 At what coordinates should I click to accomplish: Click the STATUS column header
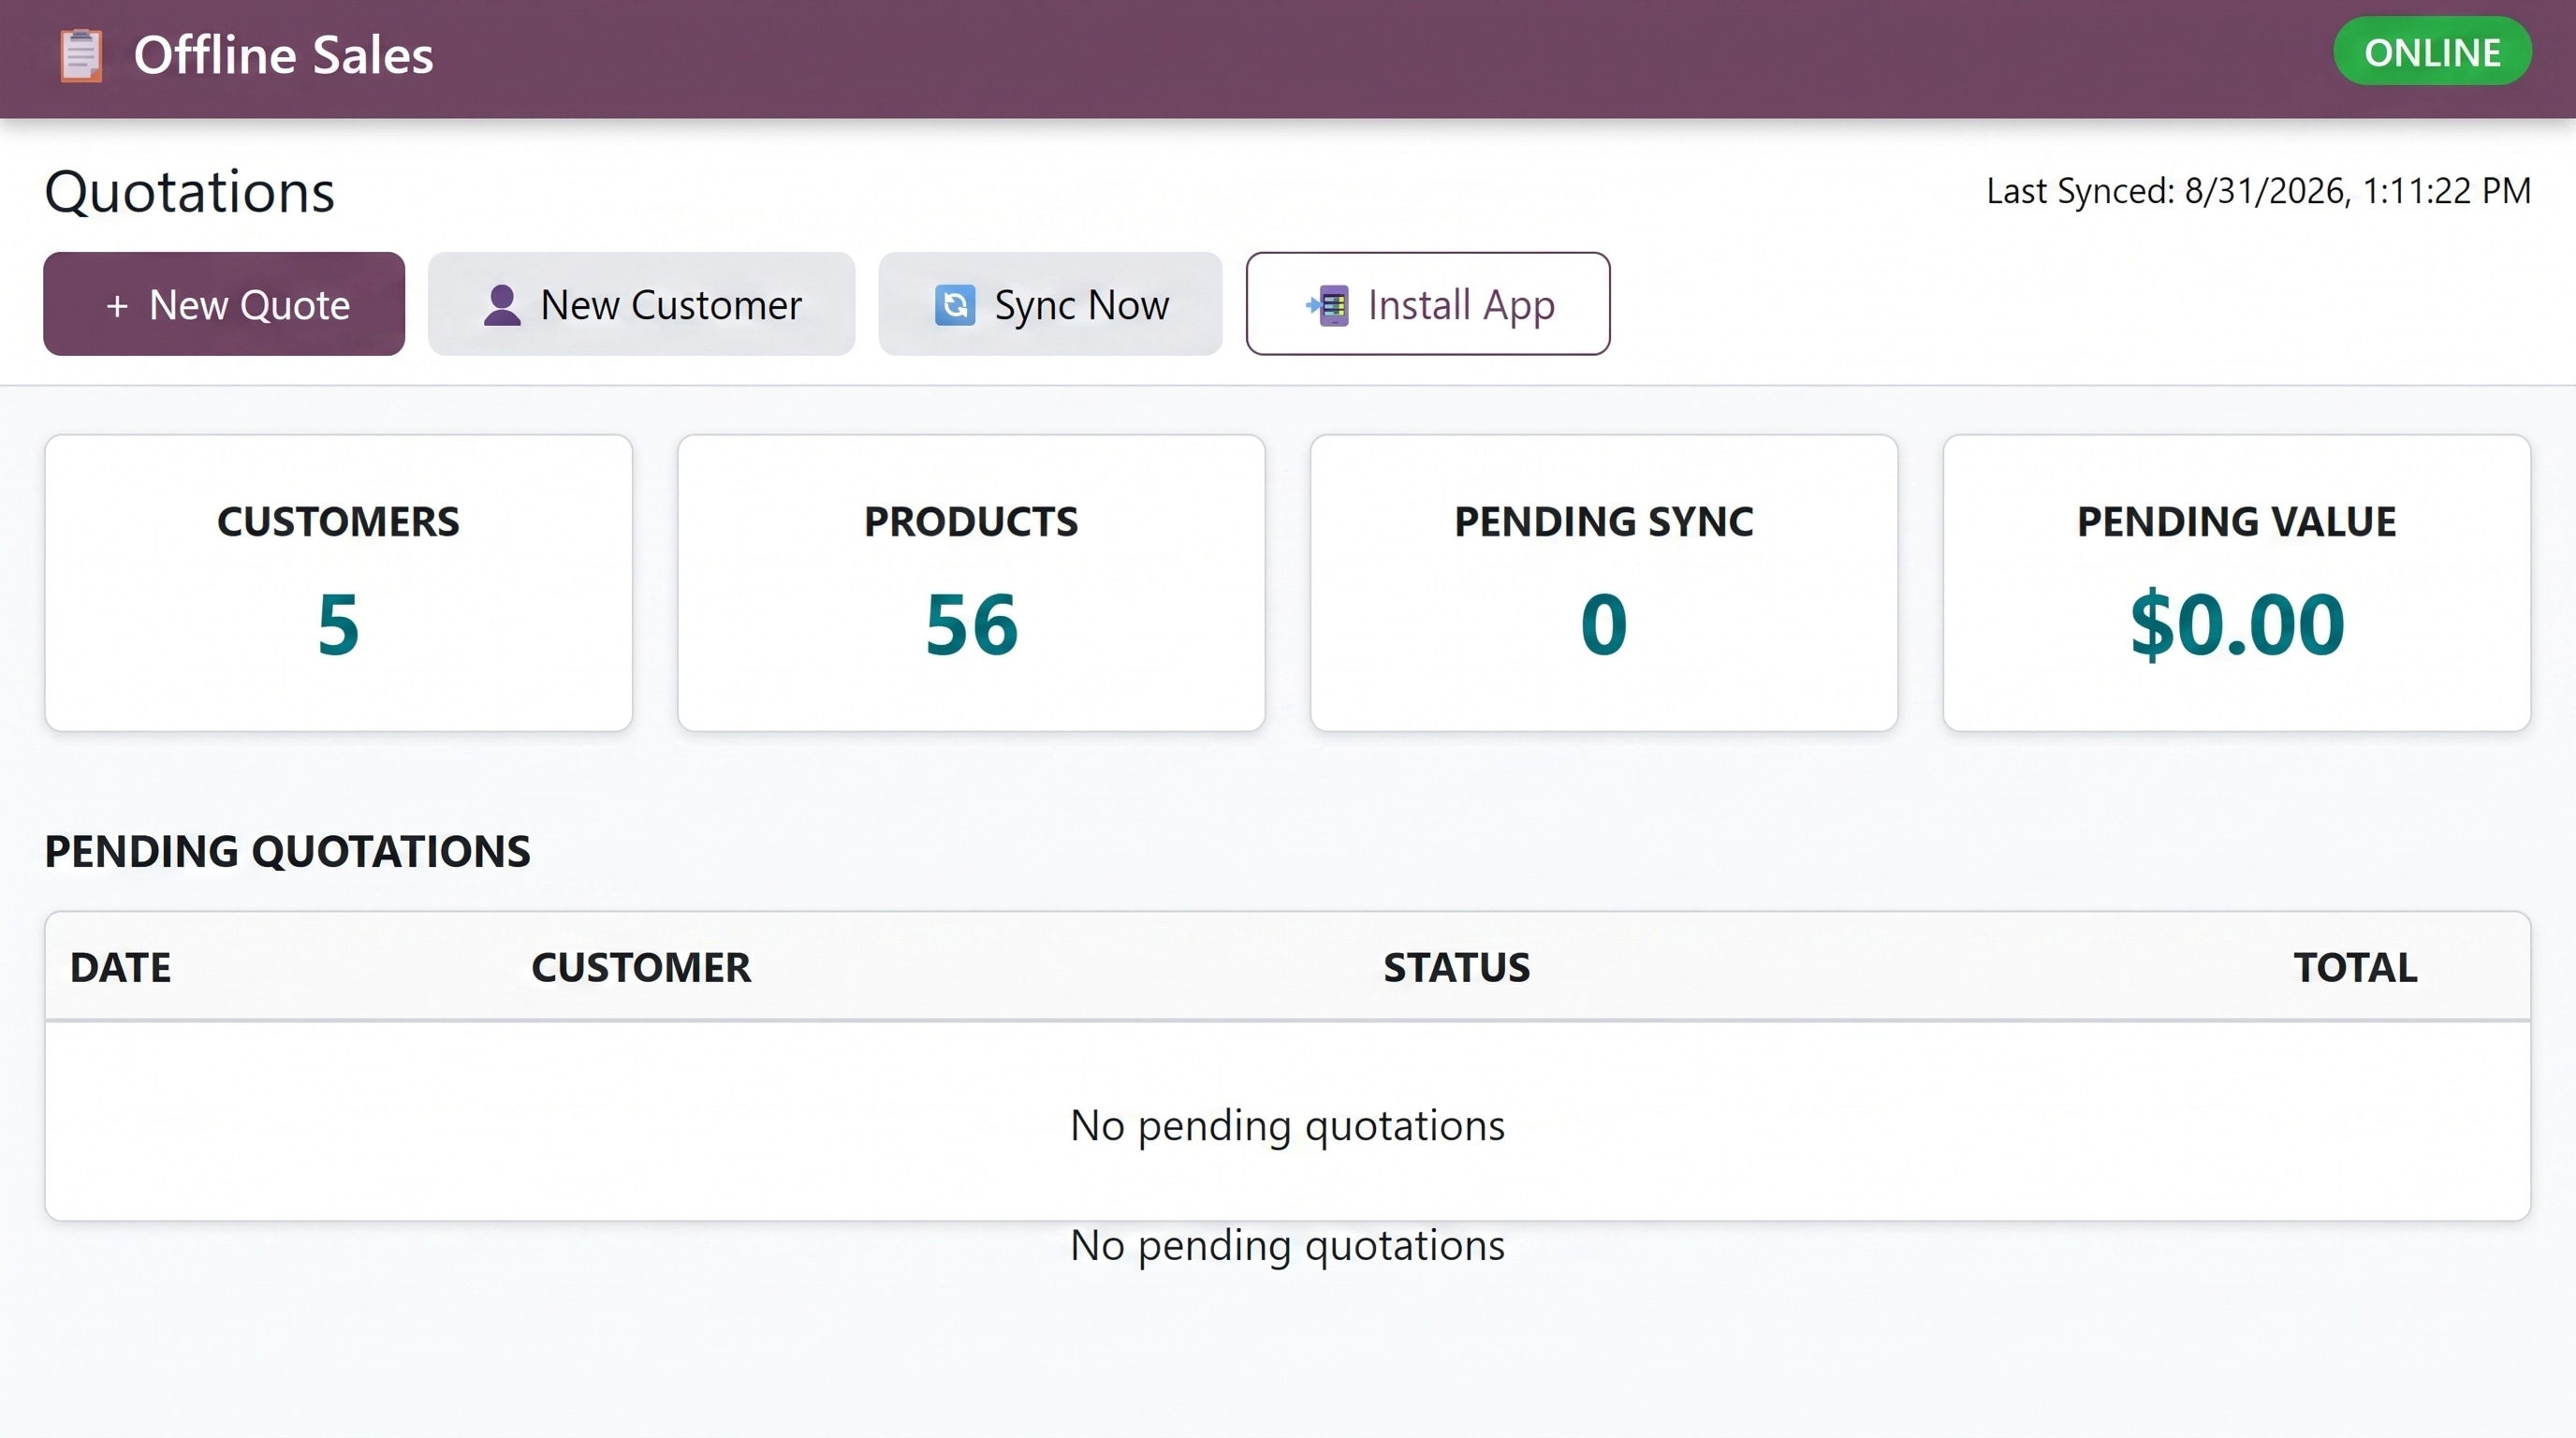1456,967
